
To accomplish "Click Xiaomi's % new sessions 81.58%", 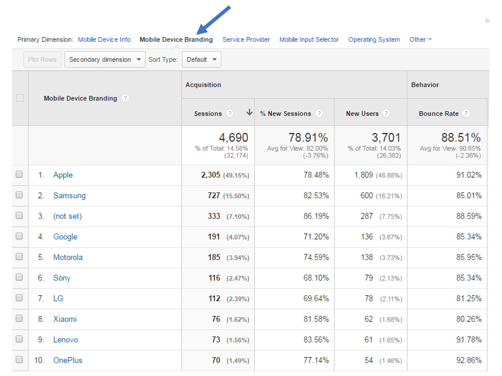I will click(x=316, y=319).
